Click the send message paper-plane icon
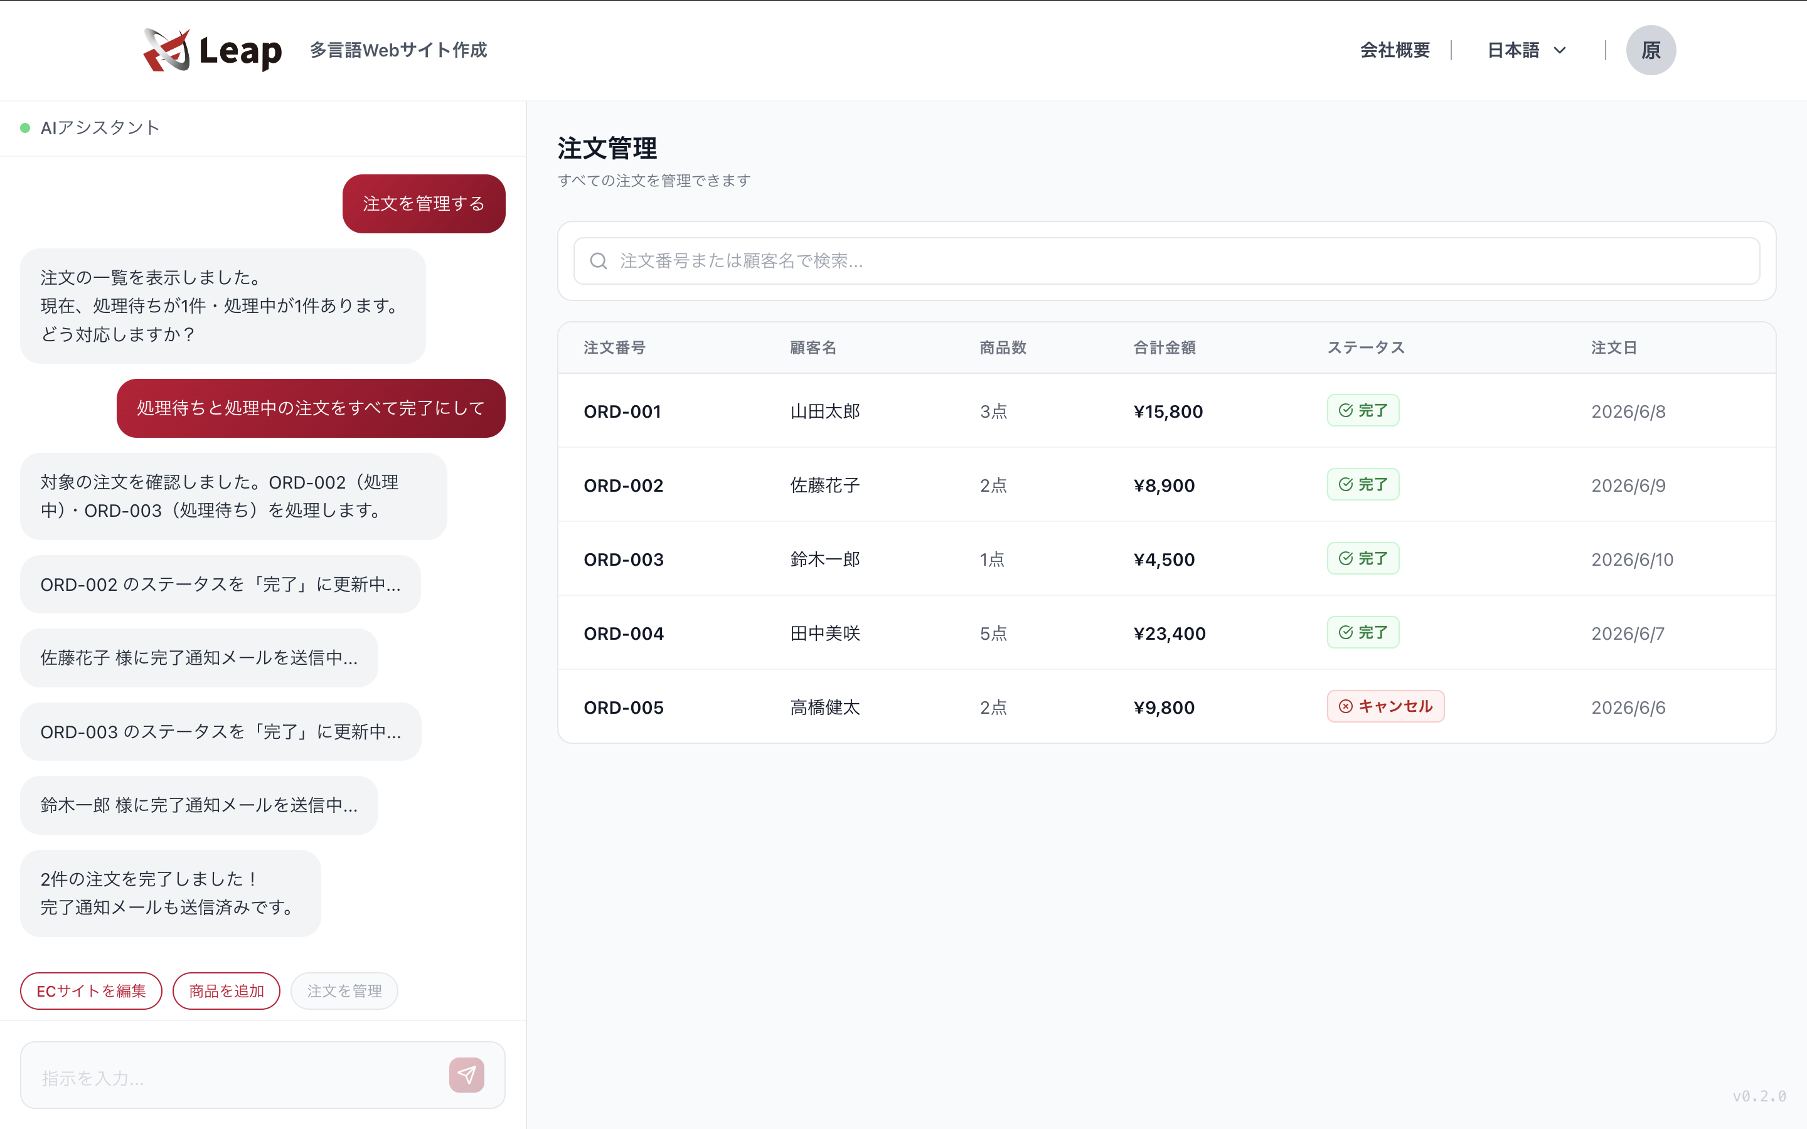The image size is (1807, 1129). pyautogui.click(x=467, y=1075)
